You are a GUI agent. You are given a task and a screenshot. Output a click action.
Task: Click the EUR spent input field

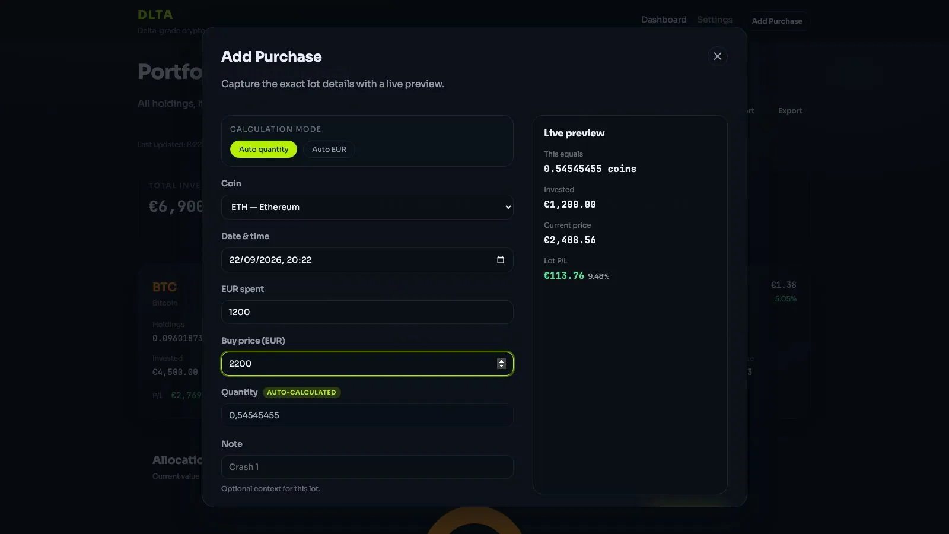367,312
